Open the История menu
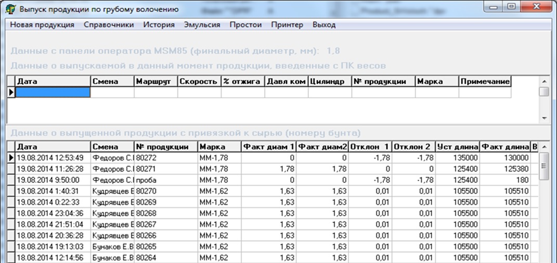Viewport: 557px width, 263px height. [x=159, y=25]
